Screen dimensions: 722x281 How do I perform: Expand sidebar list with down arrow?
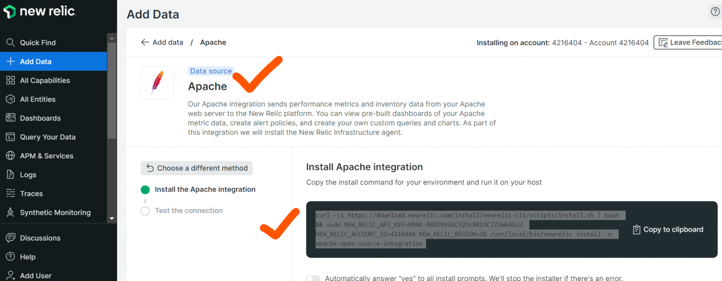click(112, 218)
